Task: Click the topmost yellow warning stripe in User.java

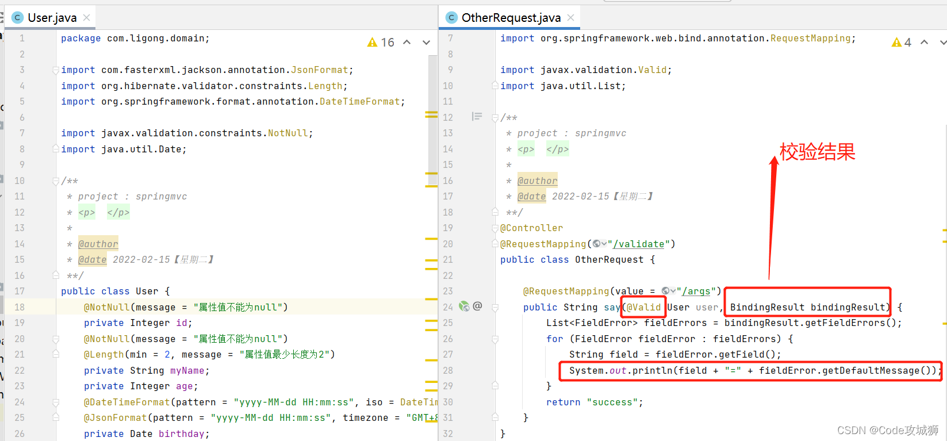Action: pyautogui.click(x=431, y=112)
